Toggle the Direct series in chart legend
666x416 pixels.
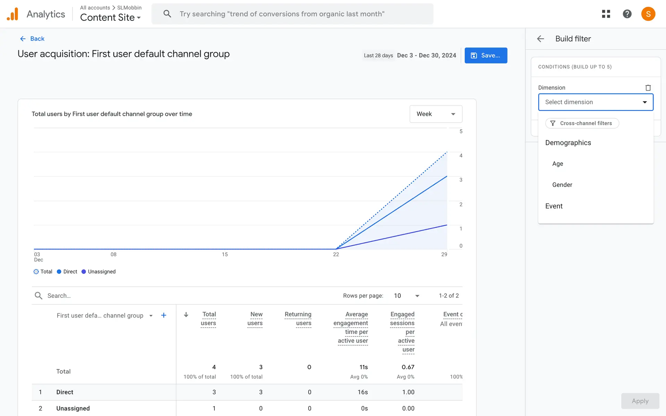pos(67,271)
